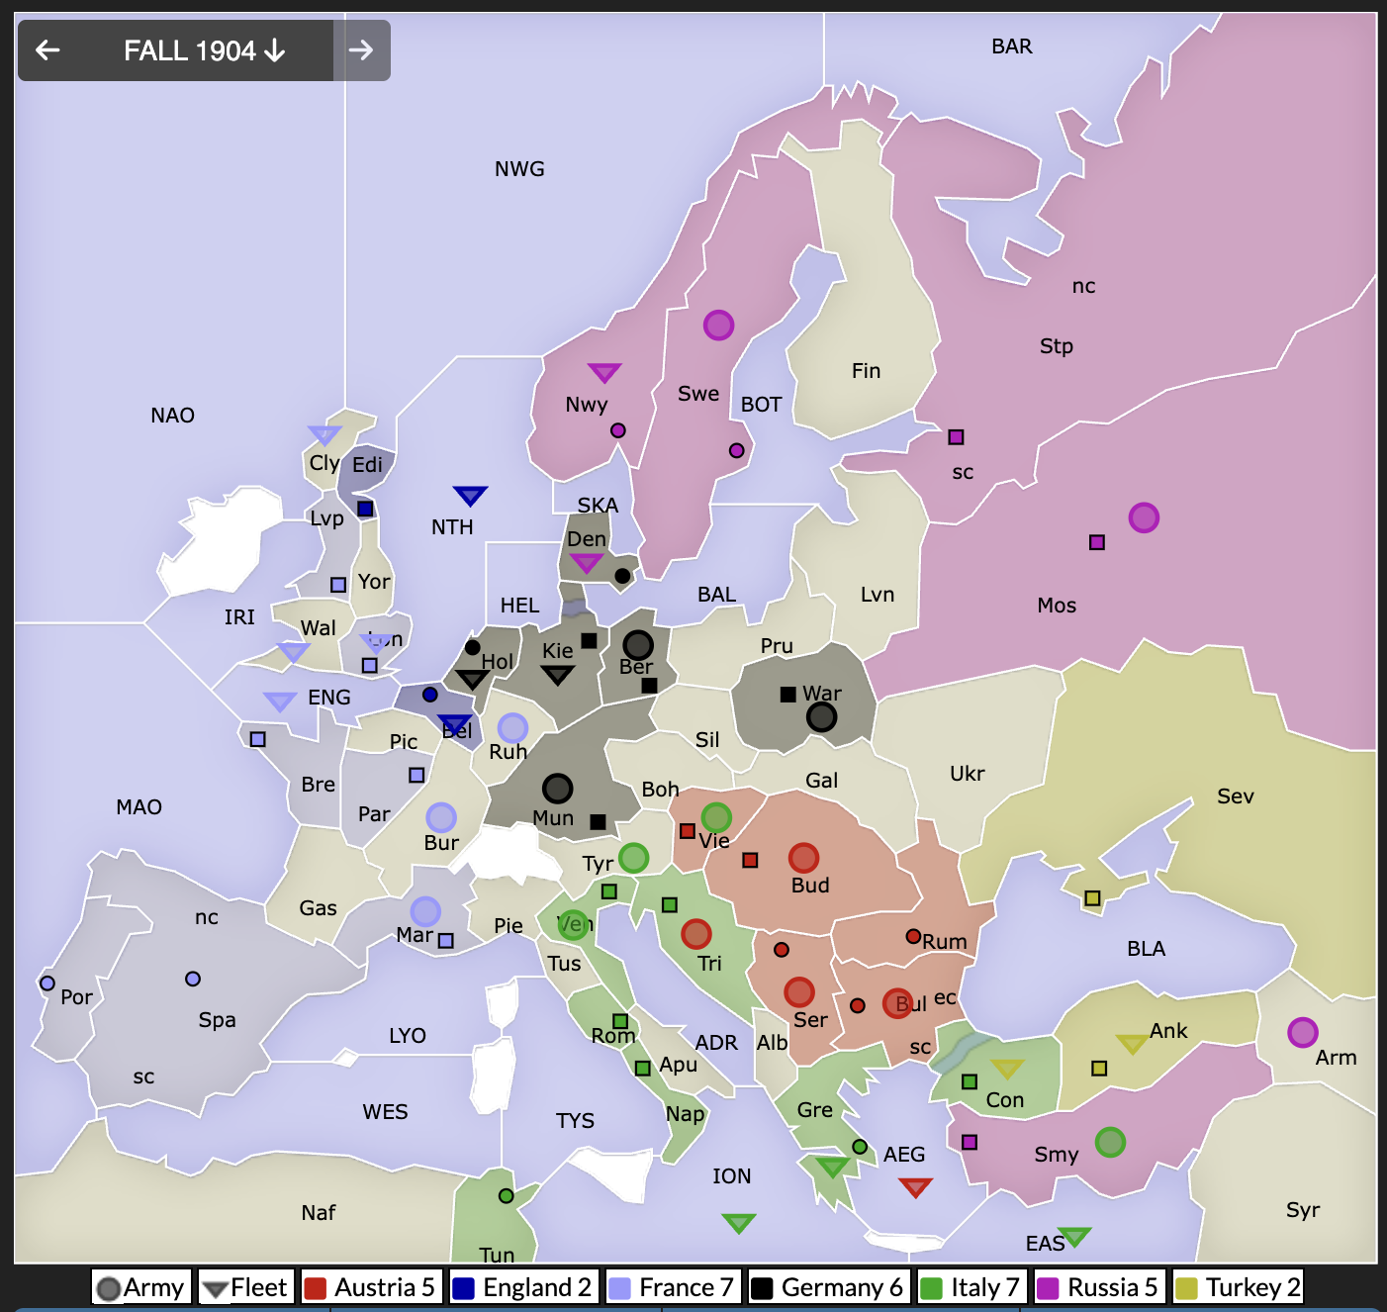Click the Italy 7 legend entry
This screenshot has height=1312, width=1387.
tap(971, 1287)
